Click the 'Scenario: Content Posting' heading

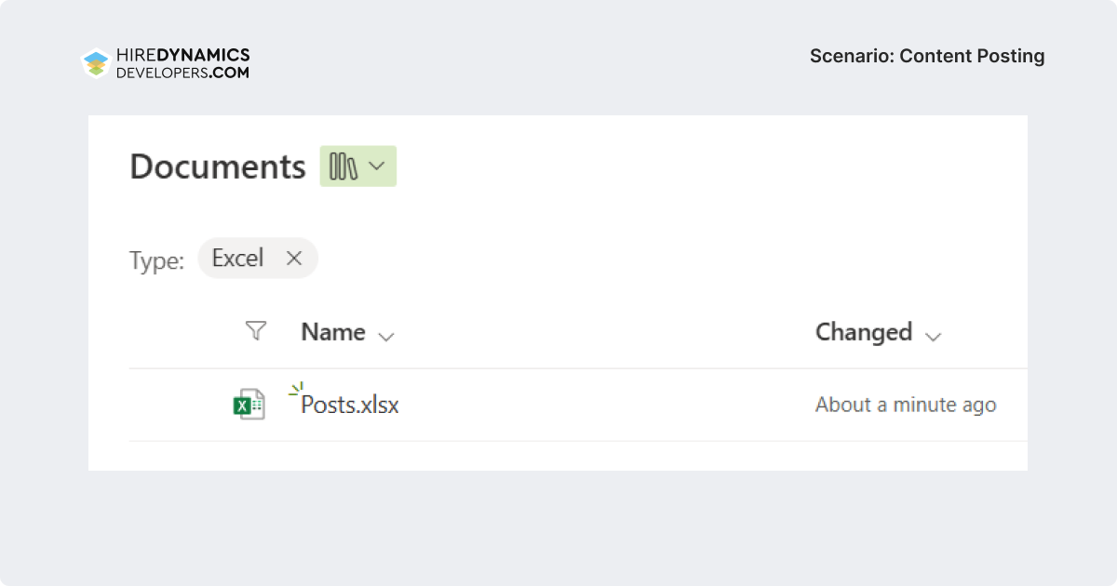click(927, 56)
